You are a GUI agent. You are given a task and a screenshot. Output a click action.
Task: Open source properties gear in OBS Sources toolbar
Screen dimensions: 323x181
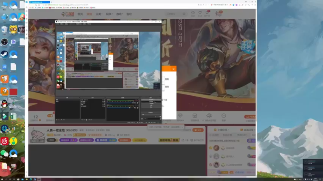pos(86,120)
